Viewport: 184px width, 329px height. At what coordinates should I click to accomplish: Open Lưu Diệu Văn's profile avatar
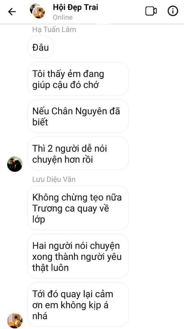click(x=15, y=320)
